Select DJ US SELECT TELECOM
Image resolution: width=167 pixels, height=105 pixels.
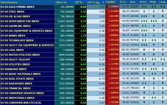(15, 59)
